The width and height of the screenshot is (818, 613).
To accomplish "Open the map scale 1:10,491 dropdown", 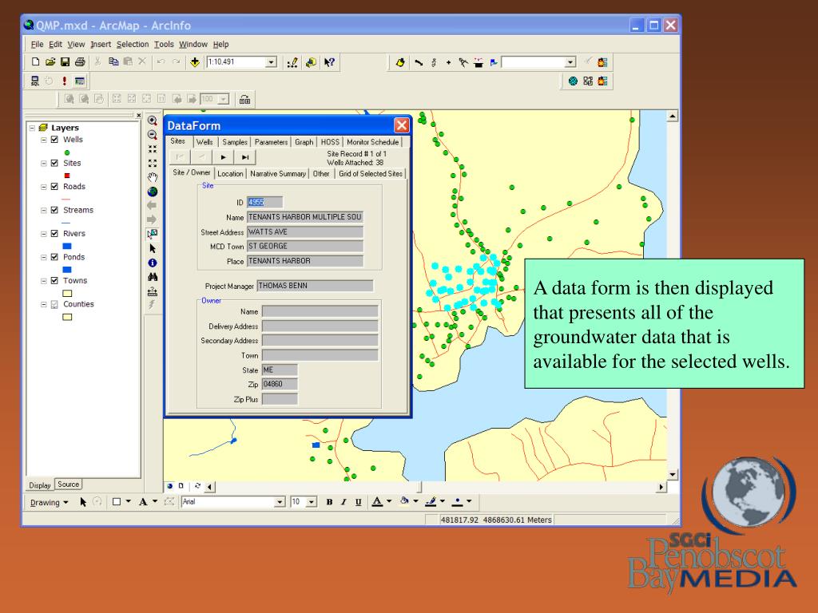I will 271,62.
